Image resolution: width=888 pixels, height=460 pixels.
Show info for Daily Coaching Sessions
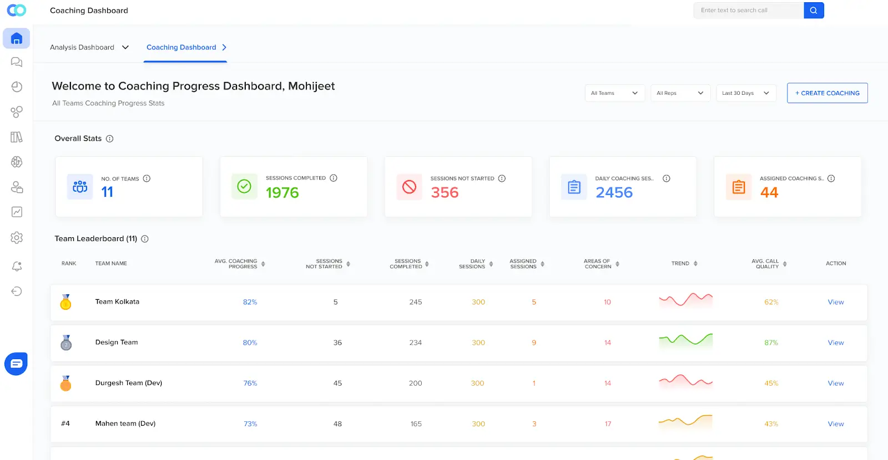[x=667, y=178]
